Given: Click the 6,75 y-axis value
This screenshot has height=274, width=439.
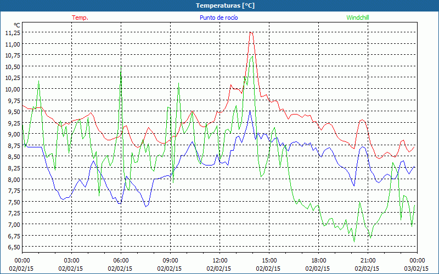Looking at the screenshot, I should [14, 236].
